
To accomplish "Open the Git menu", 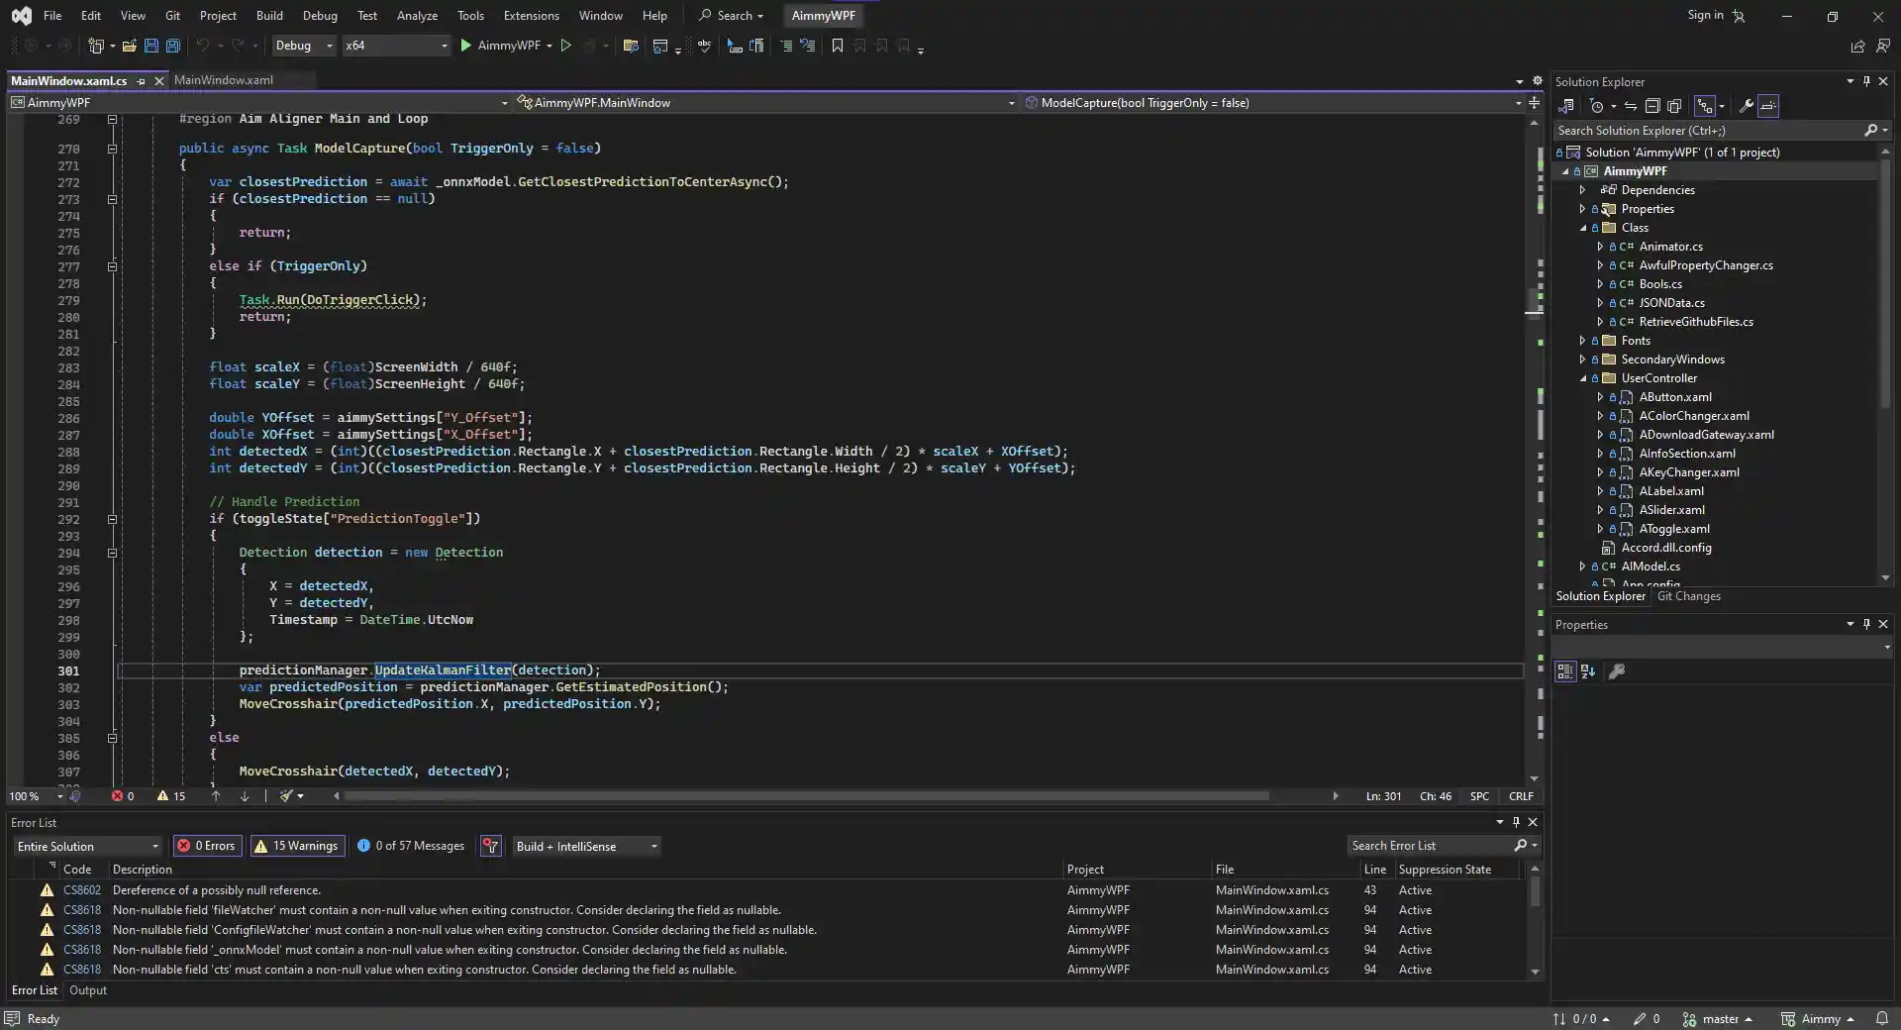I will point(172,15).
